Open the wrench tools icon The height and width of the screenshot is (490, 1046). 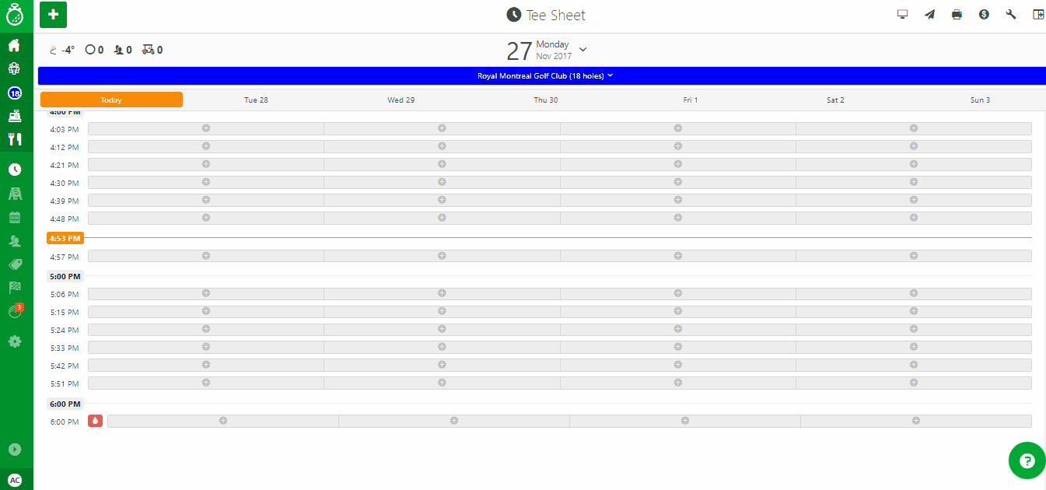[1011, 15]
